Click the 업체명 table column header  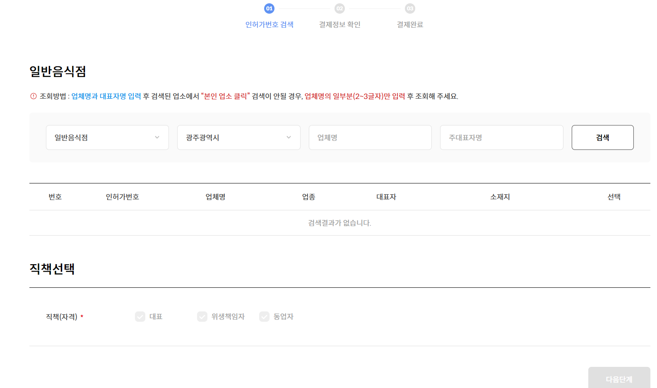click(x=216, y=197)
